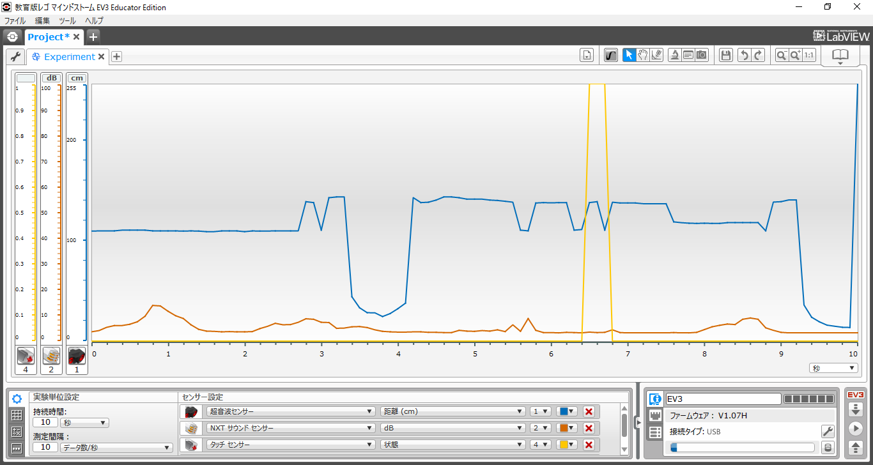Image resolution: width=873 pixels, height=465 pixels.
Task: Save the project with floppy disk icon
Action: coord(725,56)
